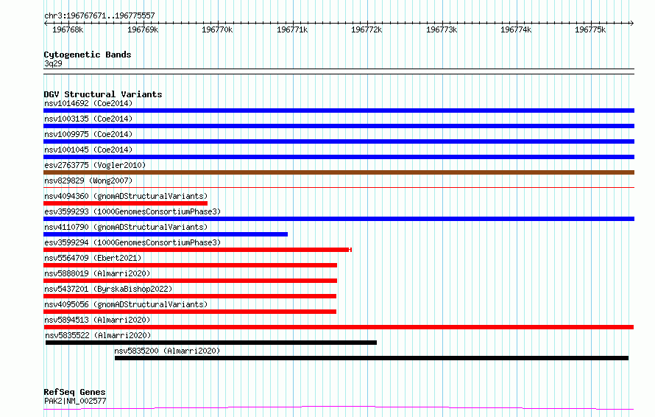The image size is (655, 417).
Task: Select the black nsv5835522 variant bar
Action: click(211, 343)
